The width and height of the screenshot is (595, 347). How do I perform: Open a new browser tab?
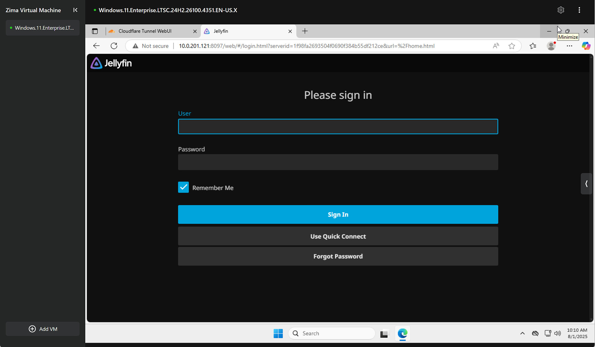pyautogui.click(x=305, y=31)
